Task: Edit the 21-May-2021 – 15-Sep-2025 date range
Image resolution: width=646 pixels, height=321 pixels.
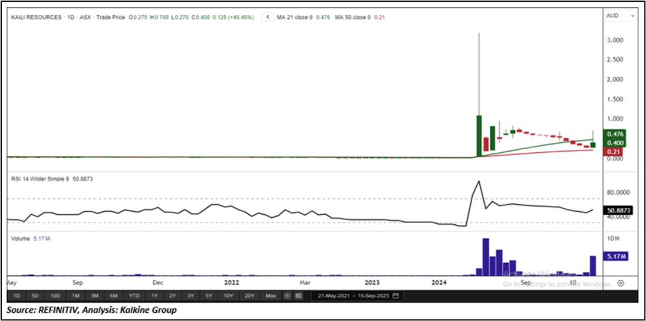Action: coord(357,296)
